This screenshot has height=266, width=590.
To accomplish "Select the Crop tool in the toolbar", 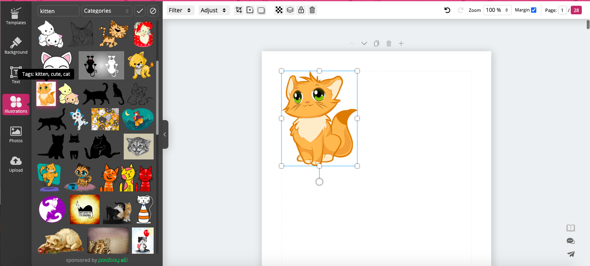I will pos(238,10).
